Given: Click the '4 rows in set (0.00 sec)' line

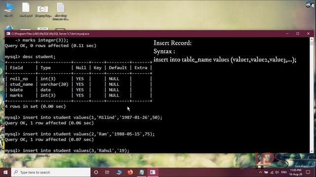Looking at the screenshot, I should point(35,106).
